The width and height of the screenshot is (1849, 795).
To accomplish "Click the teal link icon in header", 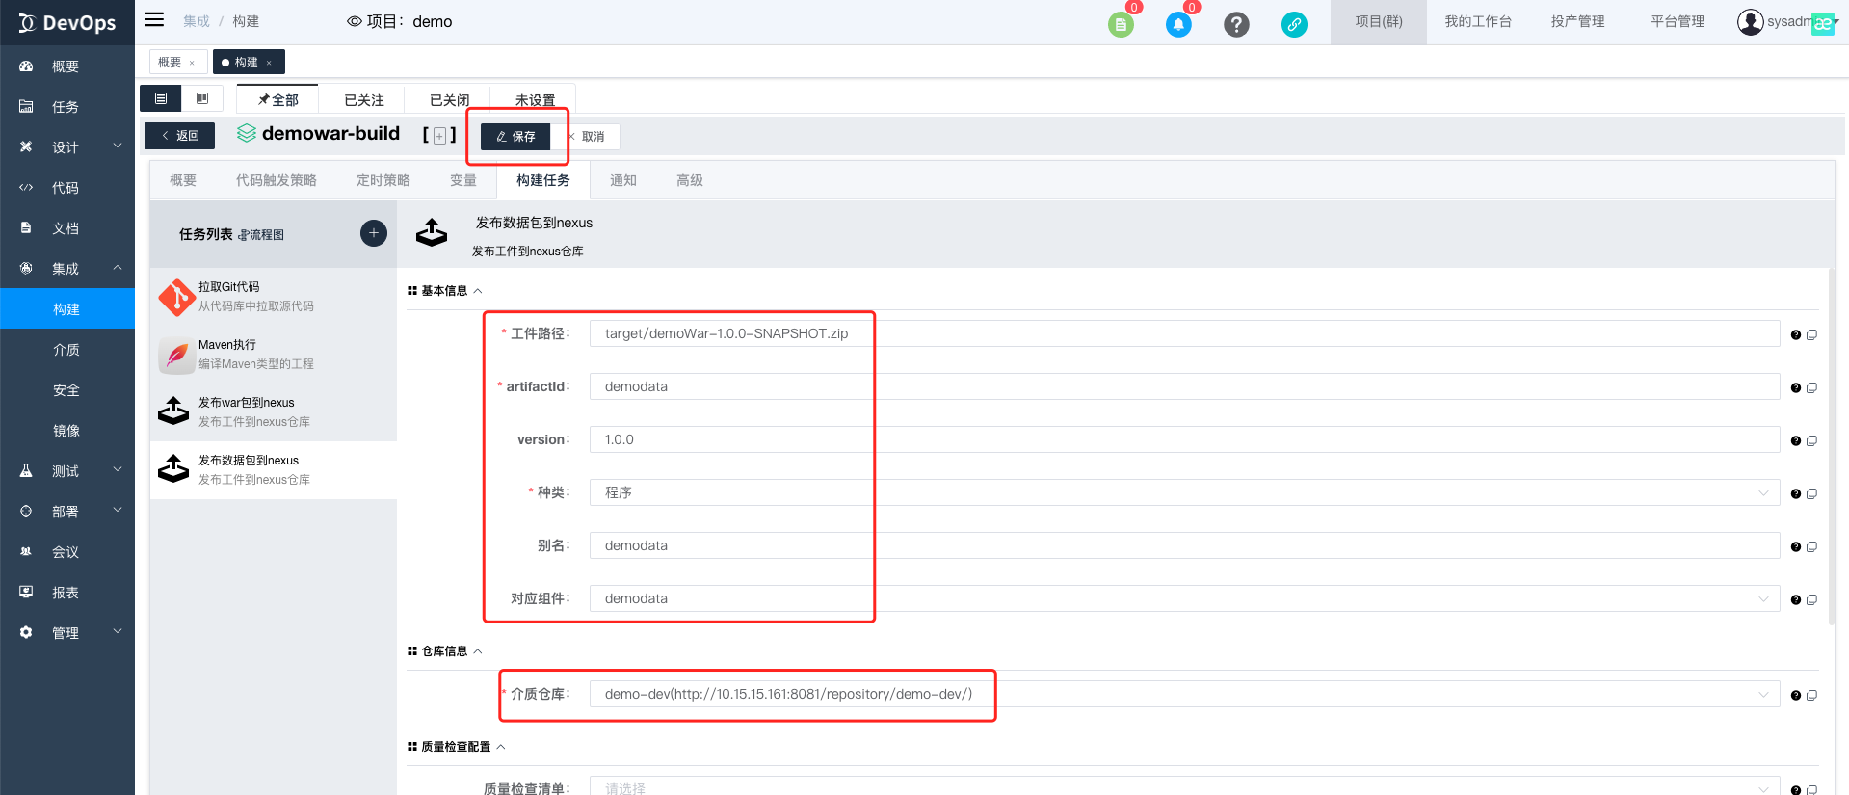I will pos(1294,24).
